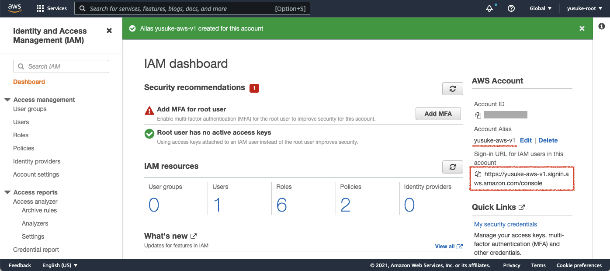Open Analyzers in the sidebar
Image resolution: width=610 pixels, height=271 pixels.
pyautogui.click(x=35, y=223)
